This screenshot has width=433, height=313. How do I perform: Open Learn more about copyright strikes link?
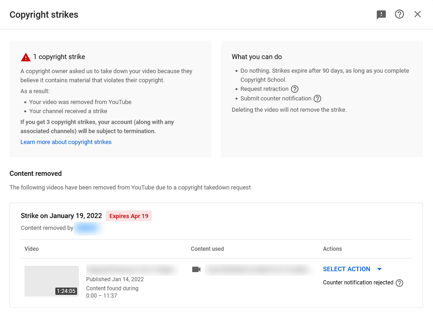(x=66, y=142)
